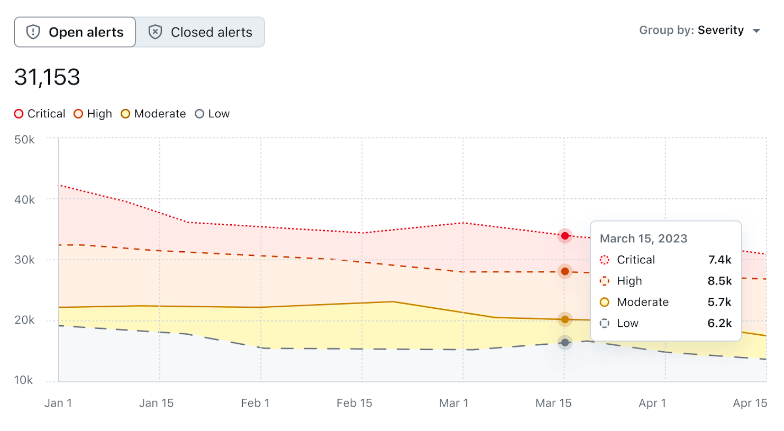Click the Mar 15 x-axis label
Screen dimensions: 784x431
[553, 403]
